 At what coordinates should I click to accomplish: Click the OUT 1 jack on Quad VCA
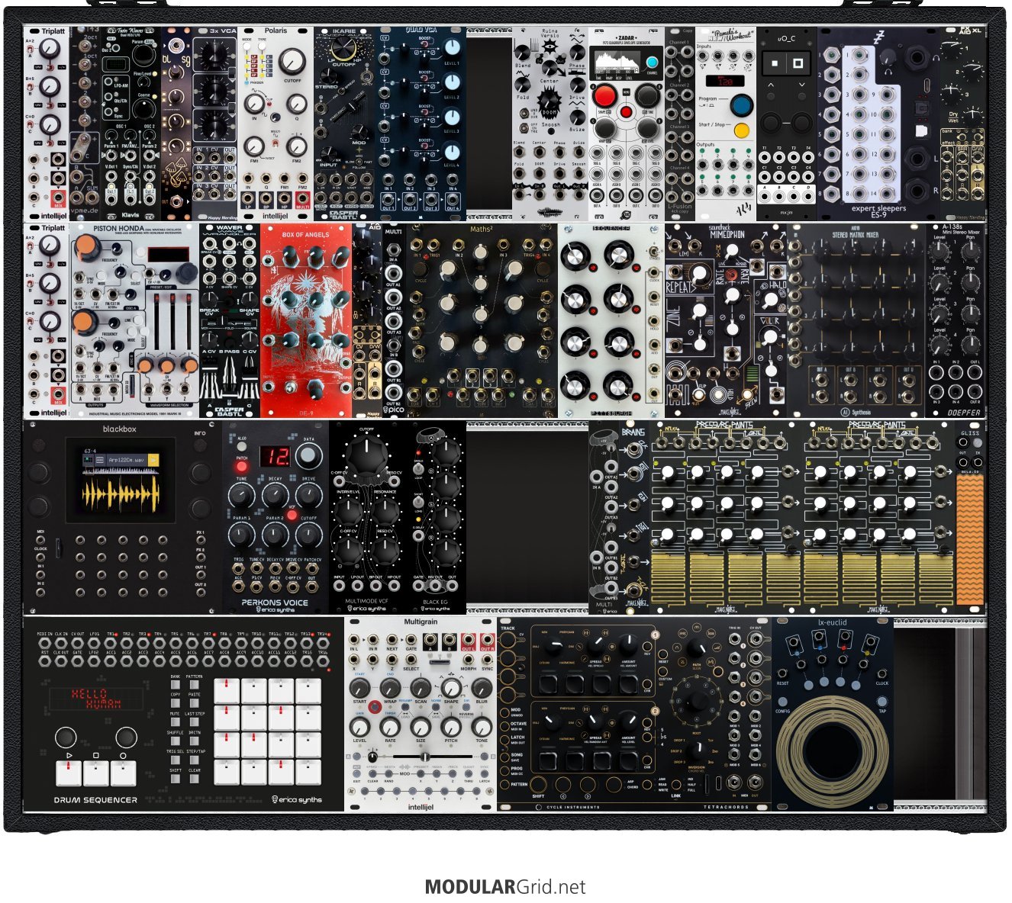(388, 199)
